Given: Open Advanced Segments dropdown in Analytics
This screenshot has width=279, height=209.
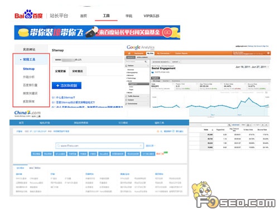Looking at the screenshot, I should point(161,62).
